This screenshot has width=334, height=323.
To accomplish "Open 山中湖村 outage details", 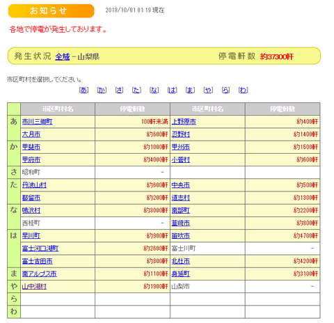I will 34,287.
